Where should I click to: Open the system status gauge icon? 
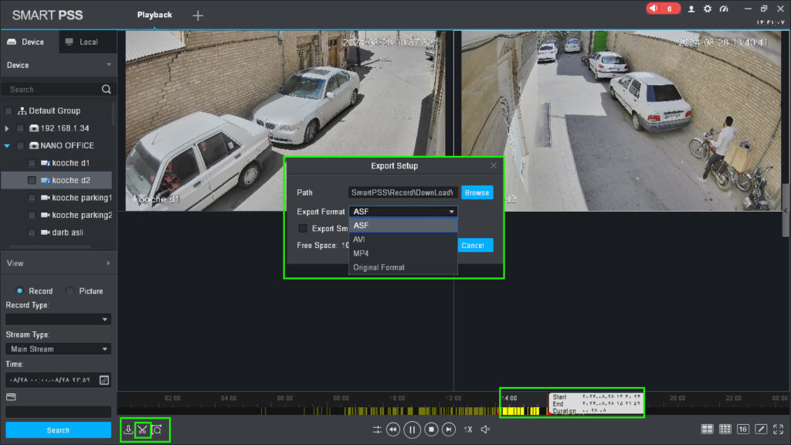(x=724, y=8)
